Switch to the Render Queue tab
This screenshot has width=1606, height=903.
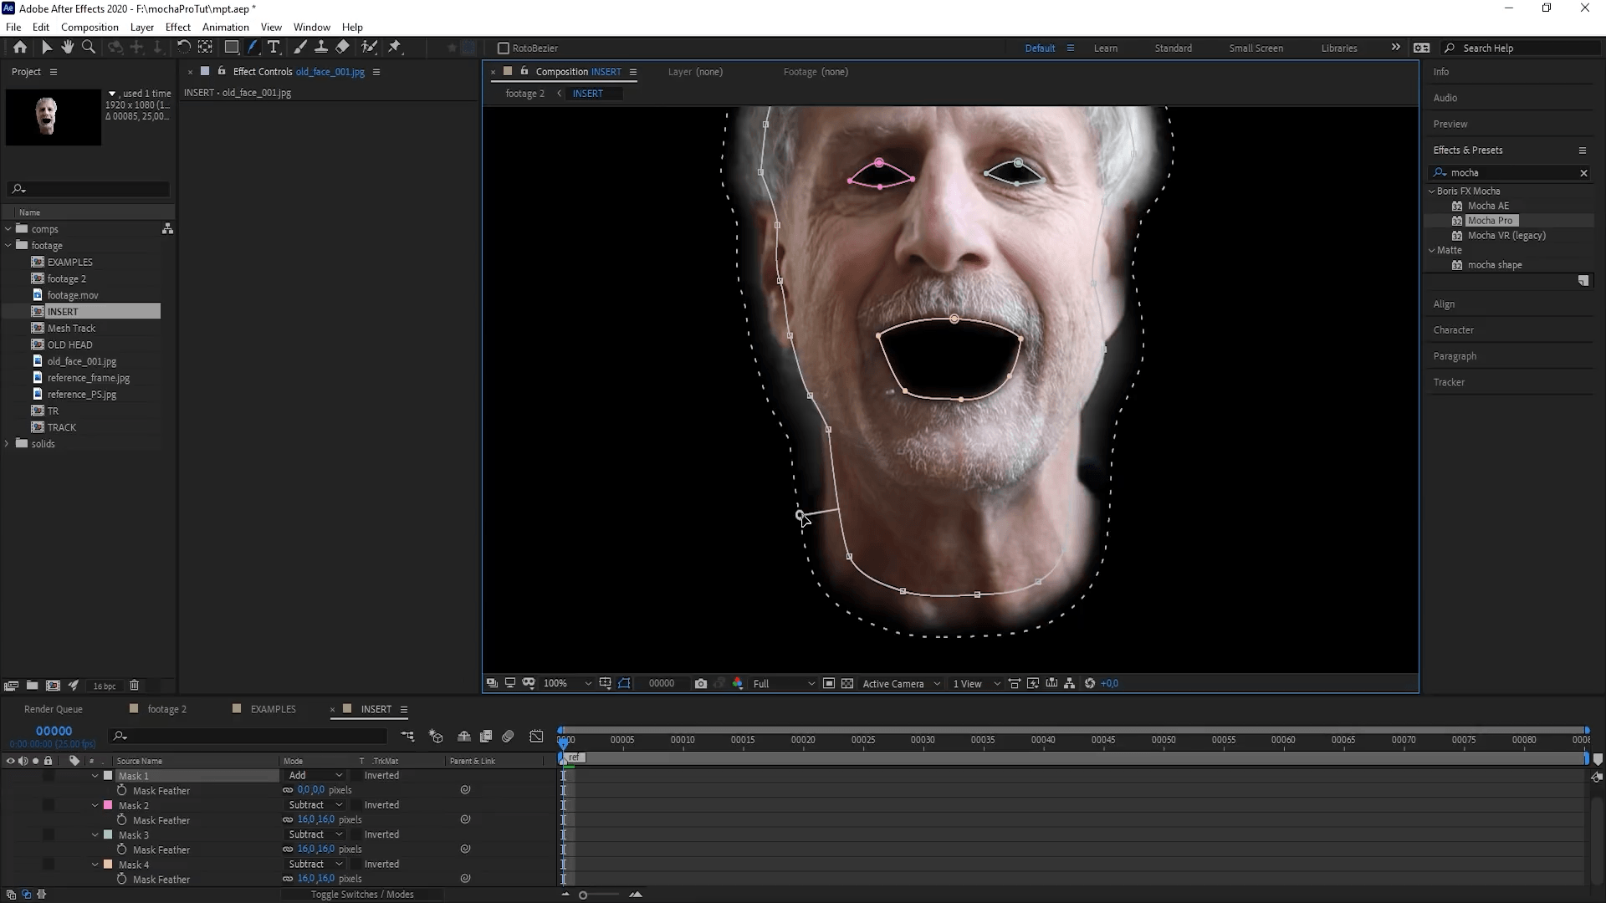point(54,709)
